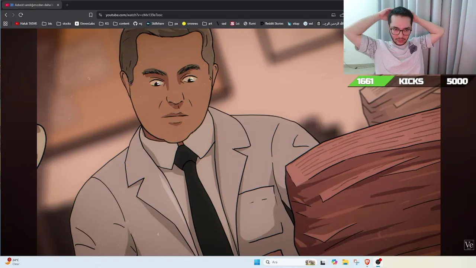Bookmark this page with the bookmark icon
The width and height of the screenshot is (476, 268).
[x=91, y=15]
